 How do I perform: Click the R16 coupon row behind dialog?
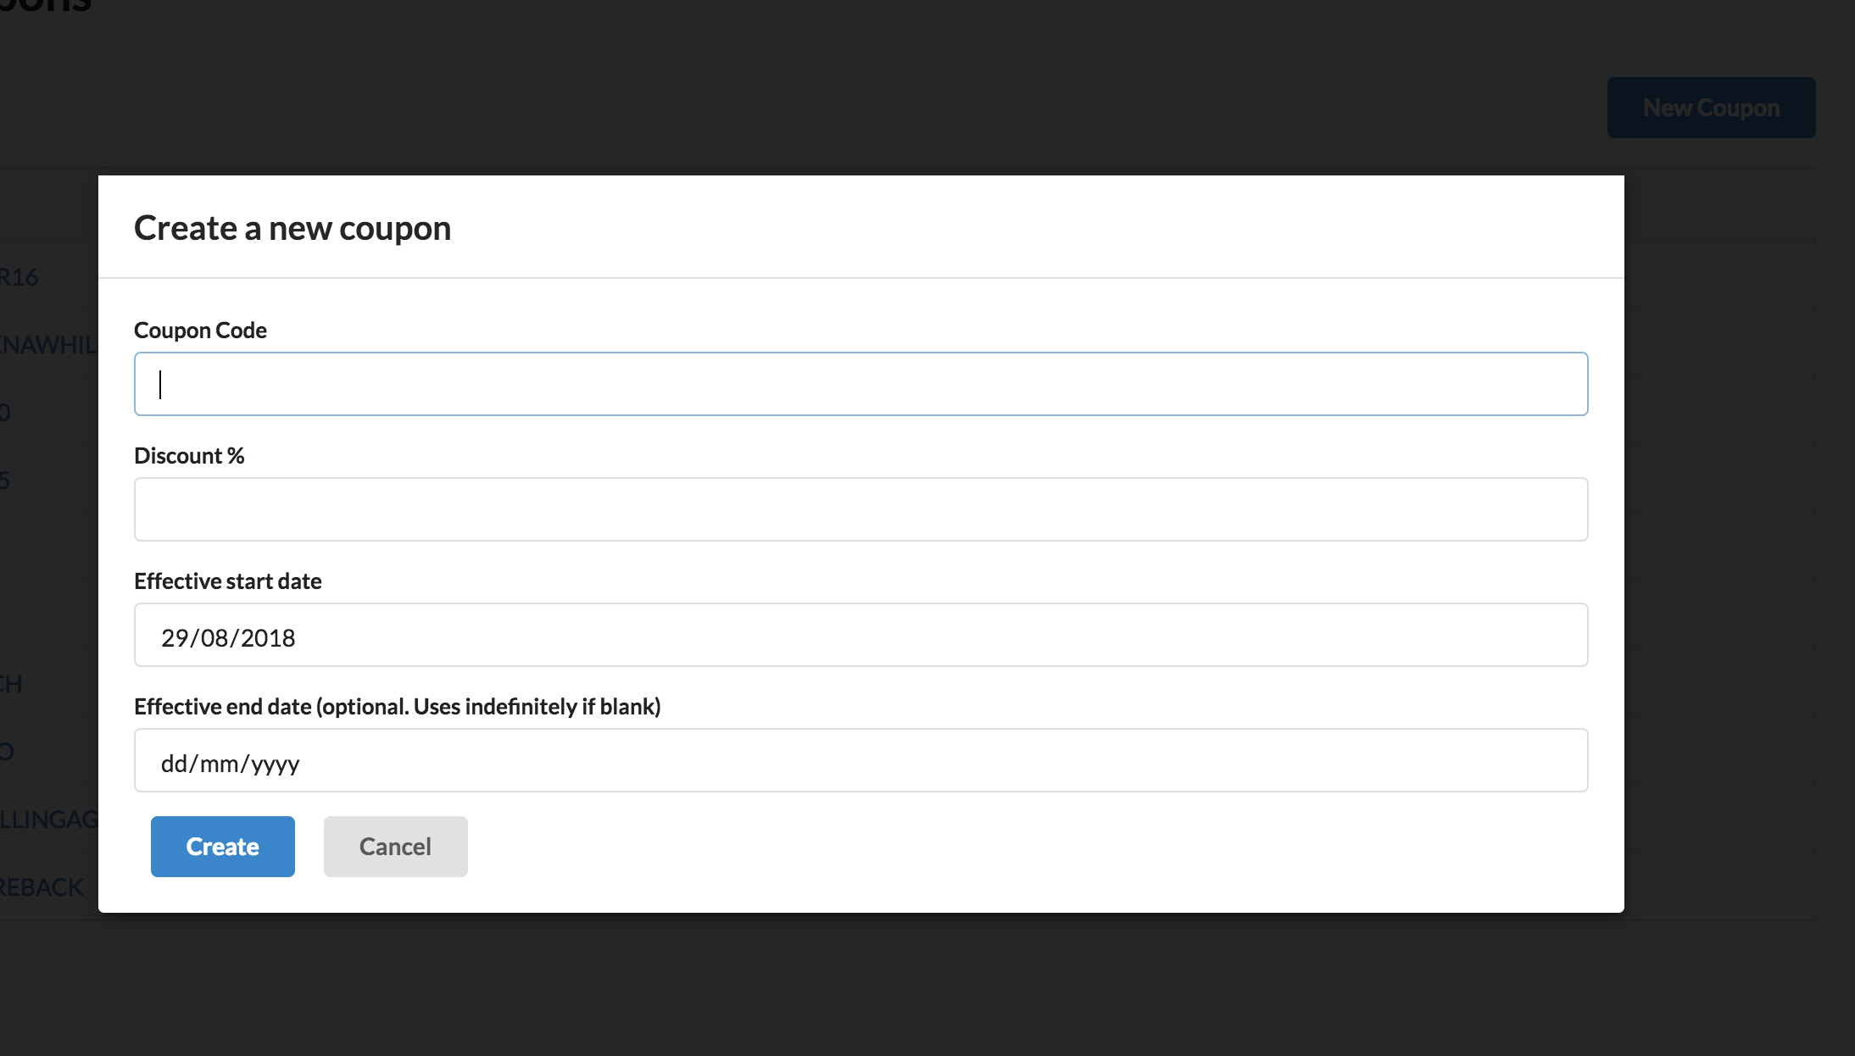tap(20, 277)
